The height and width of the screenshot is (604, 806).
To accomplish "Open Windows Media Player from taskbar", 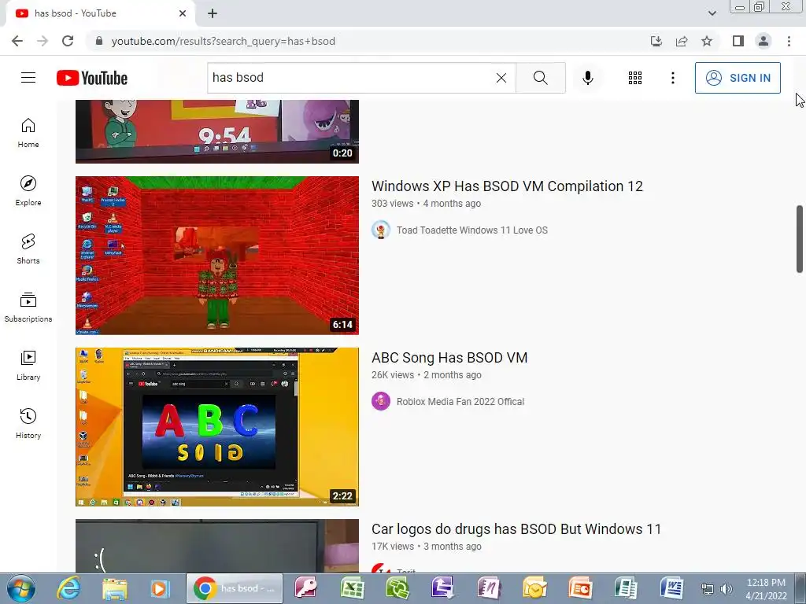I will click(x=159, y=588).
